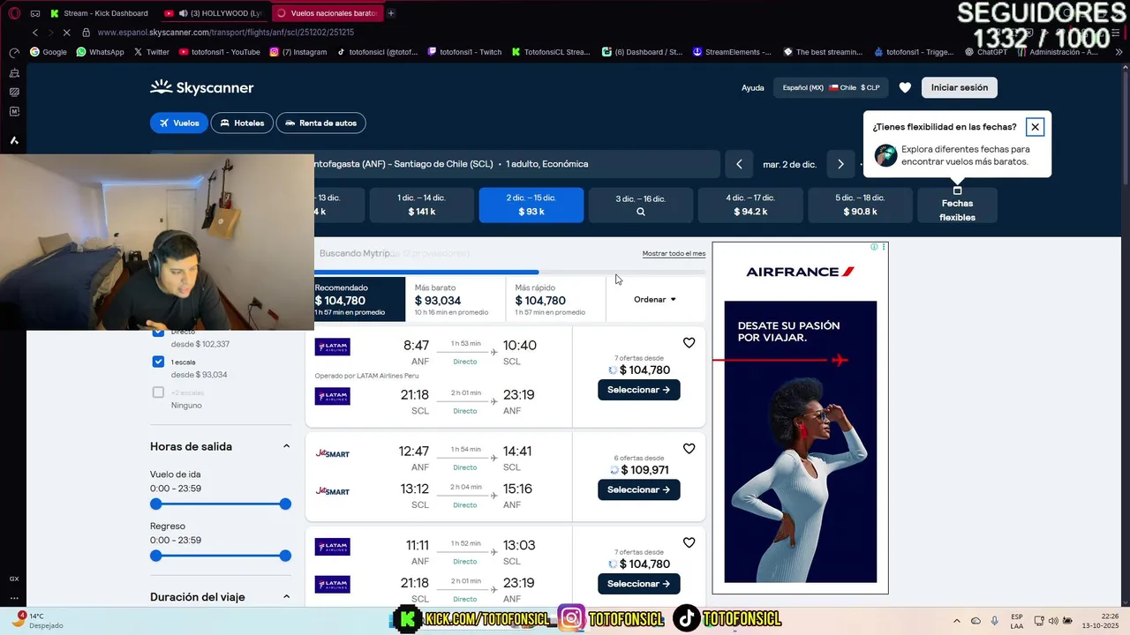Open a new browser tab with plus
1130x635 pixels.
point(391,13)
